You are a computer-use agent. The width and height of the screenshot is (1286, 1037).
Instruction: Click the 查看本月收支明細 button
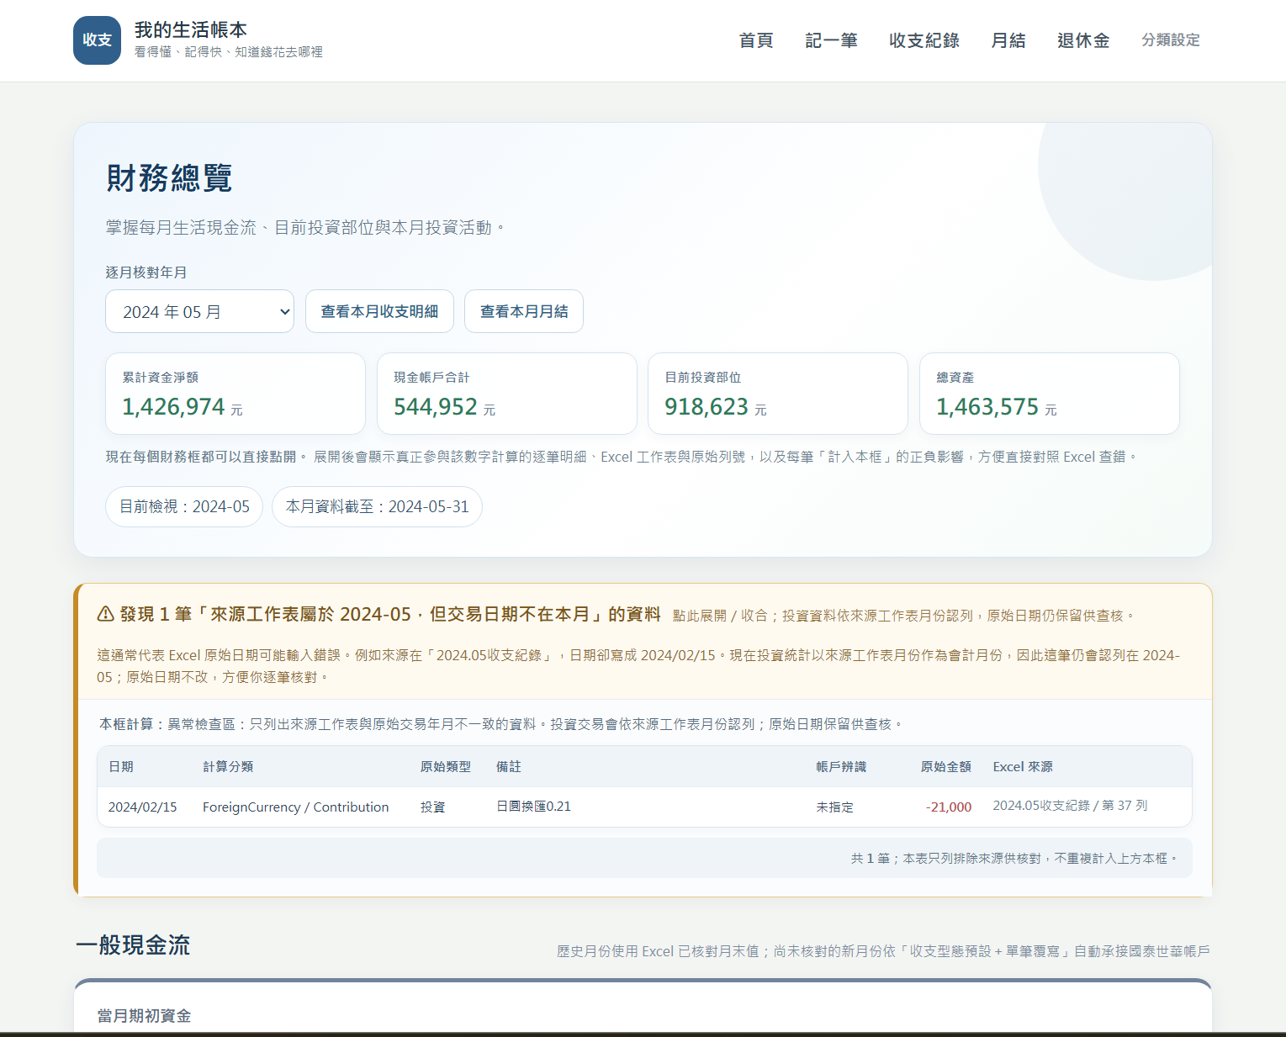coord(379,311)
